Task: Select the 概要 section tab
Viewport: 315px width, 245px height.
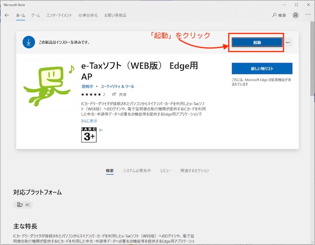Action: tap(110, 171)
